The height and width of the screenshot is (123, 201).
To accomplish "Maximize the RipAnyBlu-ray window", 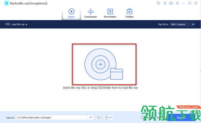I will tap(190, 3).
